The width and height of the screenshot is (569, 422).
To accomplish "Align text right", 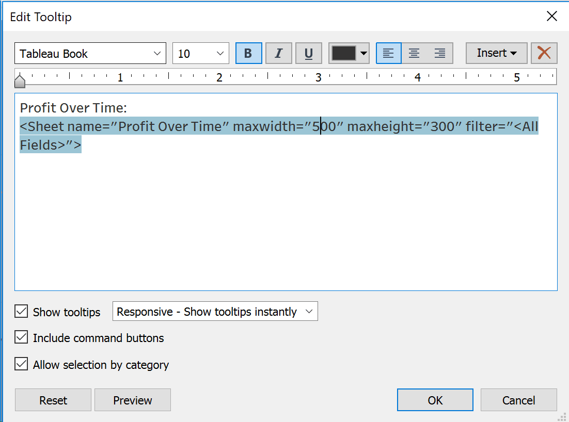I will 440,53.
